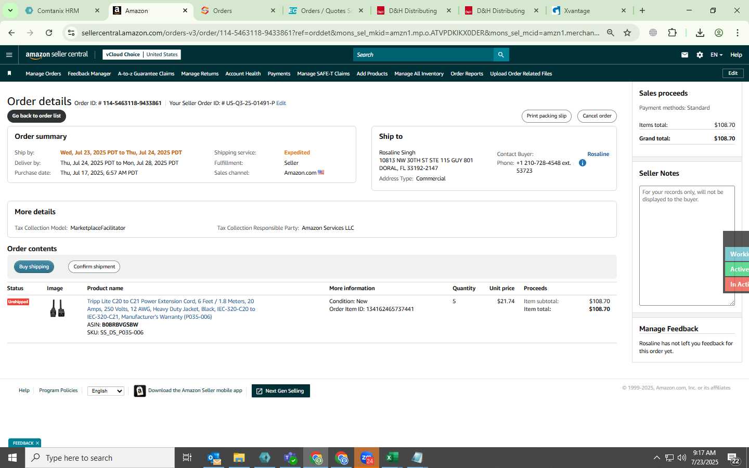Click the Next Gen Selling button
The width and height of the screenshot is (749, 468).
[x=280, y=391]
